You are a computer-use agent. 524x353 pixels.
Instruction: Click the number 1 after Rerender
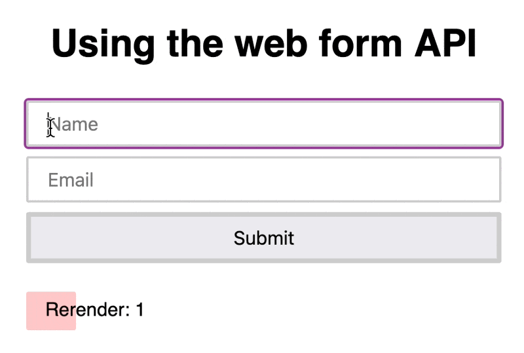click(140, 310)
